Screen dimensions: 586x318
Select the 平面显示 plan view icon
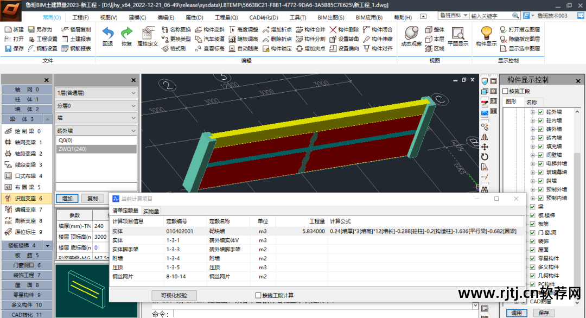457,34
